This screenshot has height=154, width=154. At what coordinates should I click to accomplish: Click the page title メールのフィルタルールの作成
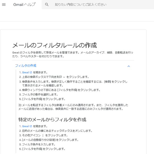coord(55,45)
